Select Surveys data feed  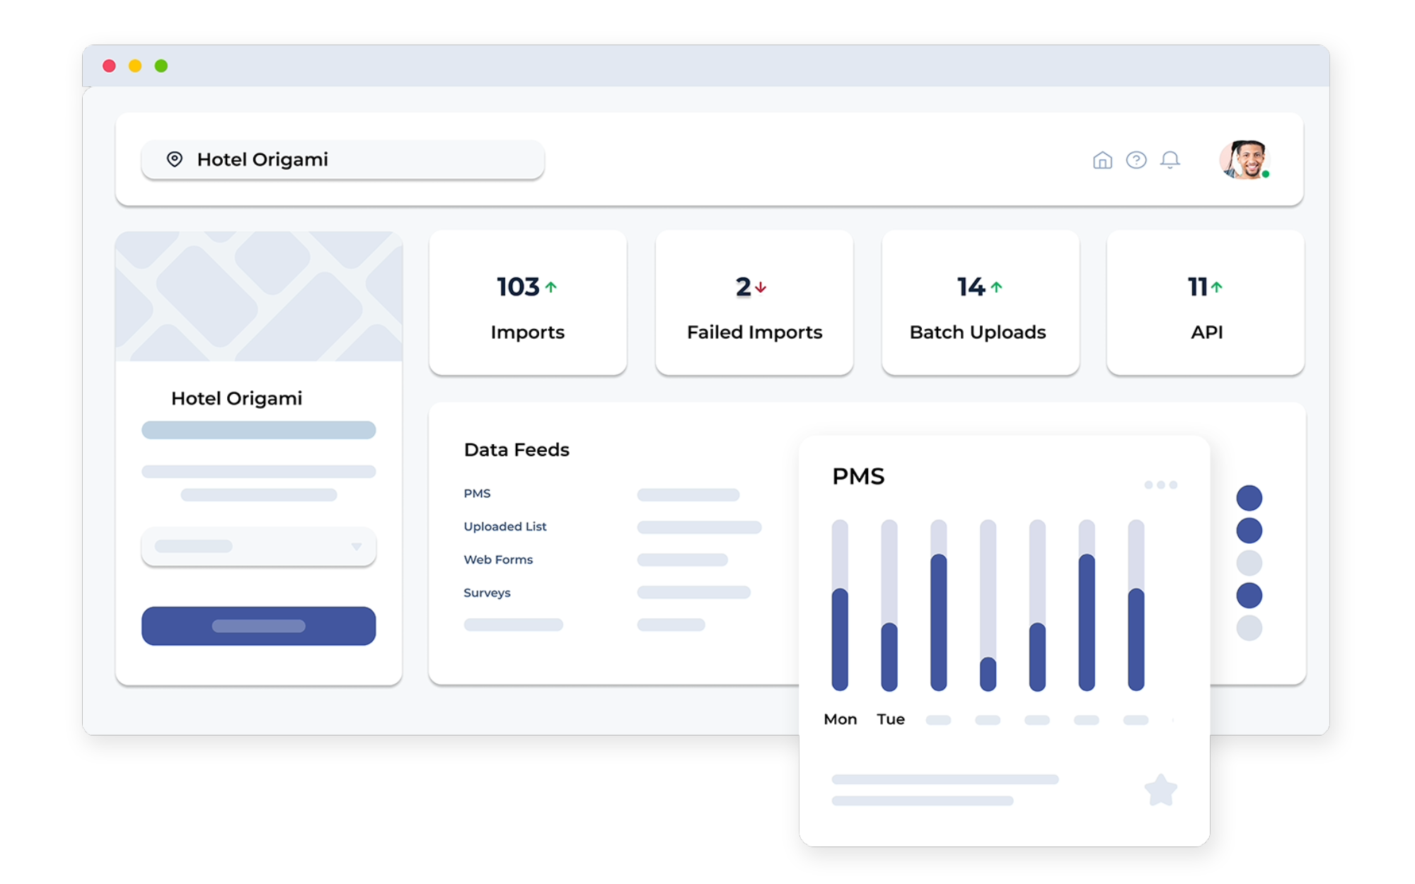point(487,593)
